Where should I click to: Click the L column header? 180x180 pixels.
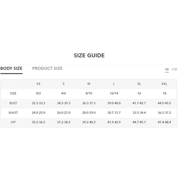coord(114,84)
